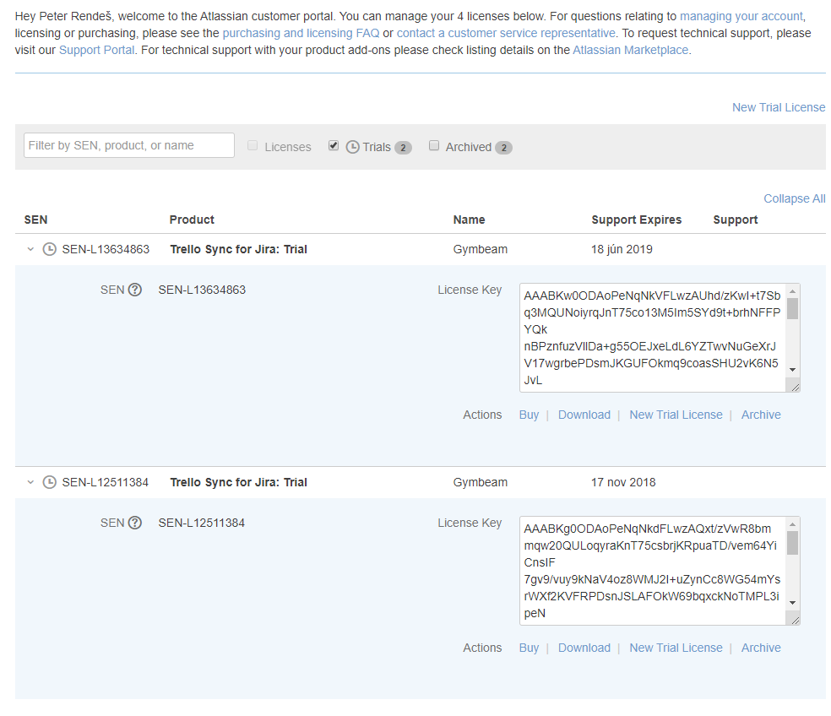Click the 17 nov 2018 expiry date
The height and width of the screenshot is (716, 831).
pyautogui.click(x=623, y=482)
